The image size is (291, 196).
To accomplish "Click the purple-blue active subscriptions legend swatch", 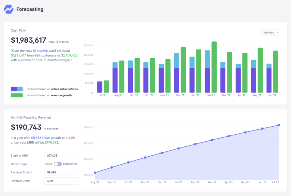I will coord(17,89).
